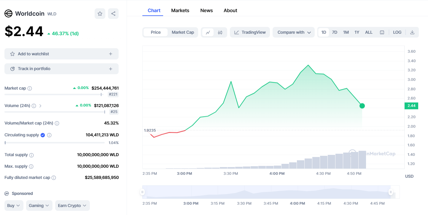Open TradingView chart button

(x=250, y=32)
